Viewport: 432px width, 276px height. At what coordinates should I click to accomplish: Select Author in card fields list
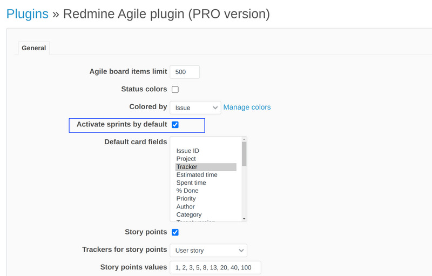(186, 206)
